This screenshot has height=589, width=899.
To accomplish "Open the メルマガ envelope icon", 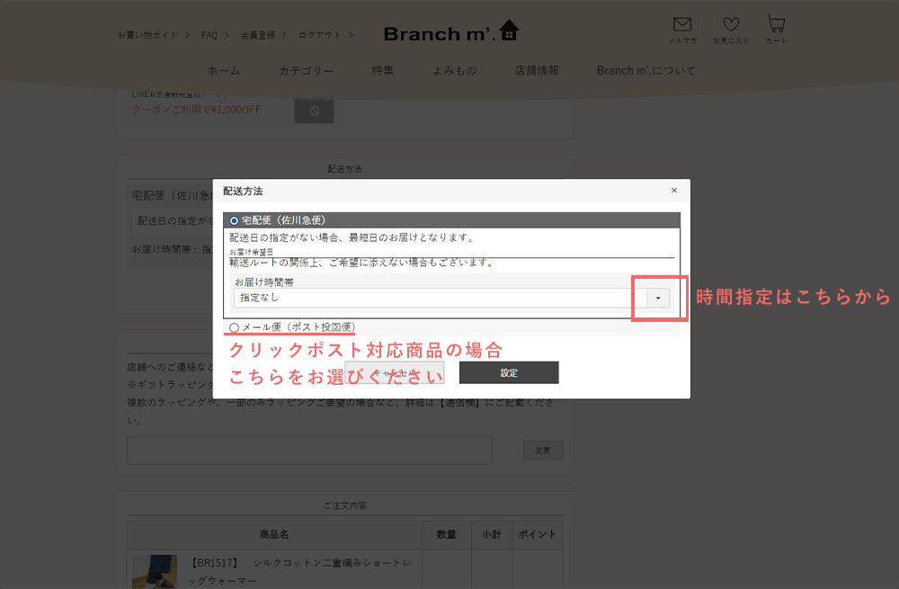I will pyautogui.click(x=682, y=26).
